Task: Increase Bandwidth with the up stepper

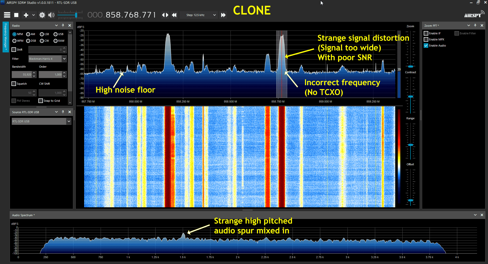Action: click(34, 73)
